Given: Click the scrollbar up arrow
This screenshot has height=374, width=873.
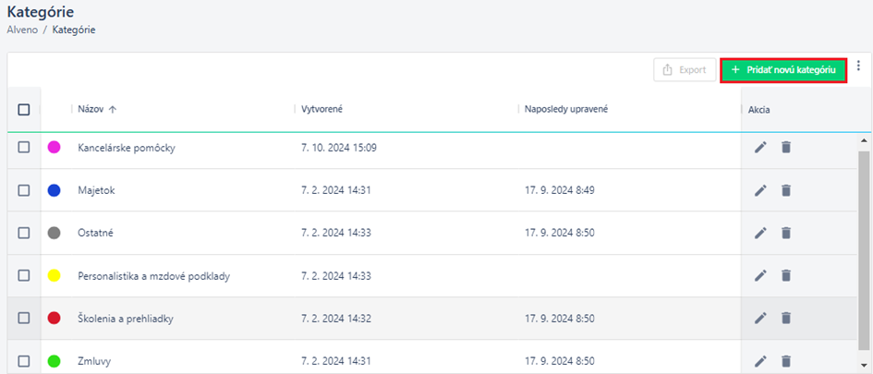Looking at the screenshot, I should tap(864, 140).
